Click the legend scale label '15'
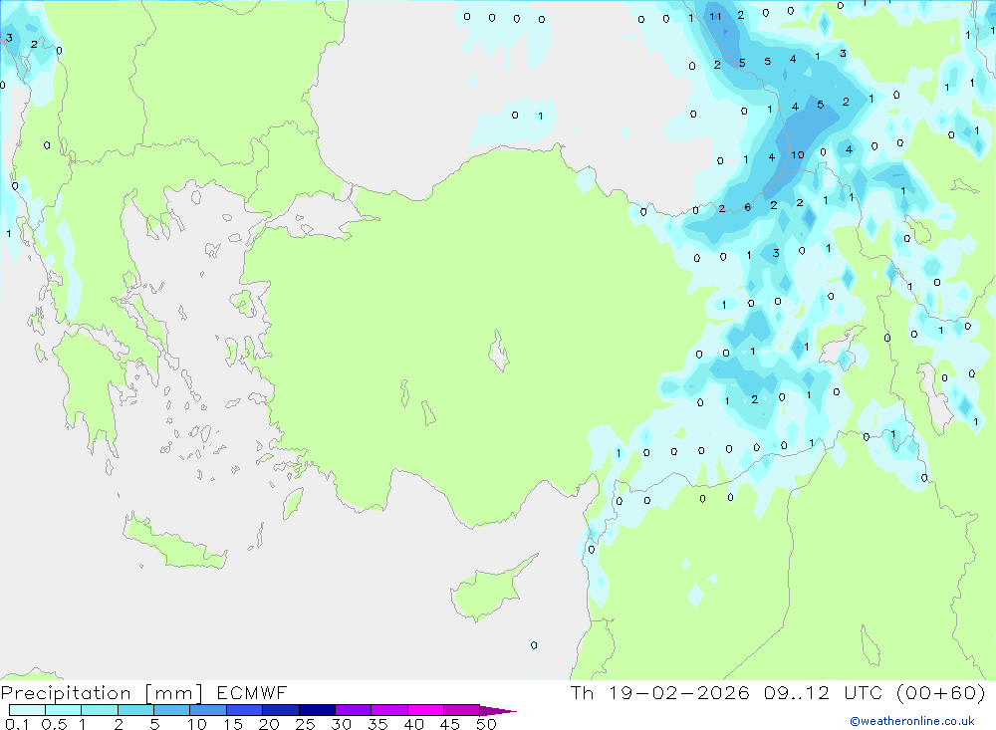The image size is (996, 730). 232,724
